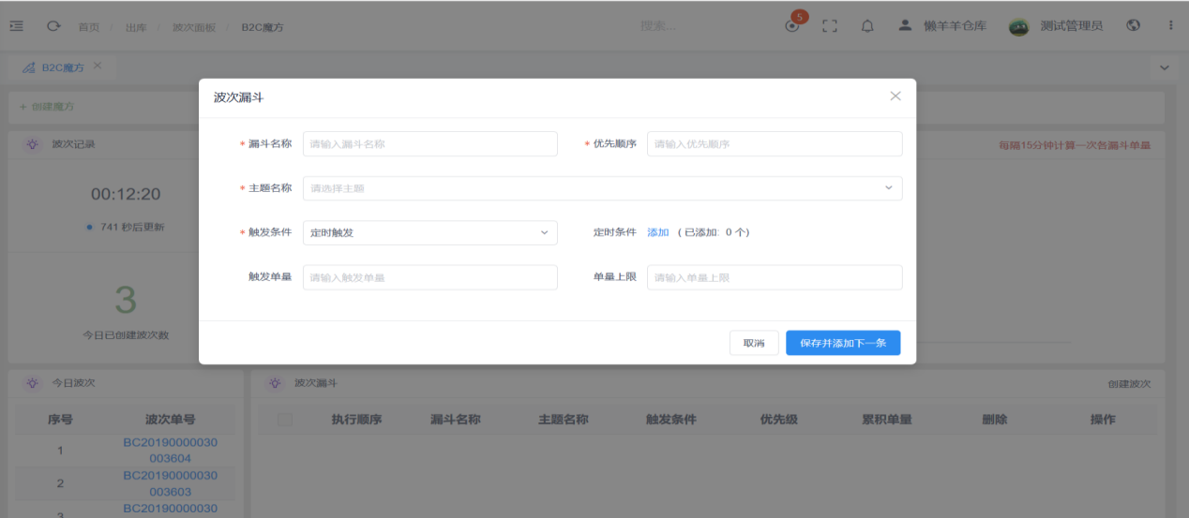
Task: Open wave number BC20190000030003603
Action: pyautogui.click(x=170, y=483)
